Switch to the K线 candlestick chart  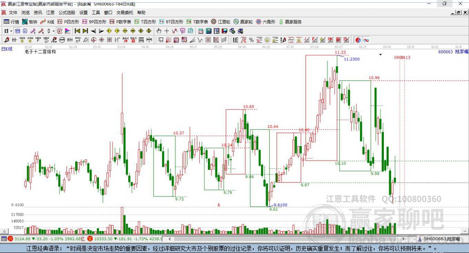click(x=47, y=22)
